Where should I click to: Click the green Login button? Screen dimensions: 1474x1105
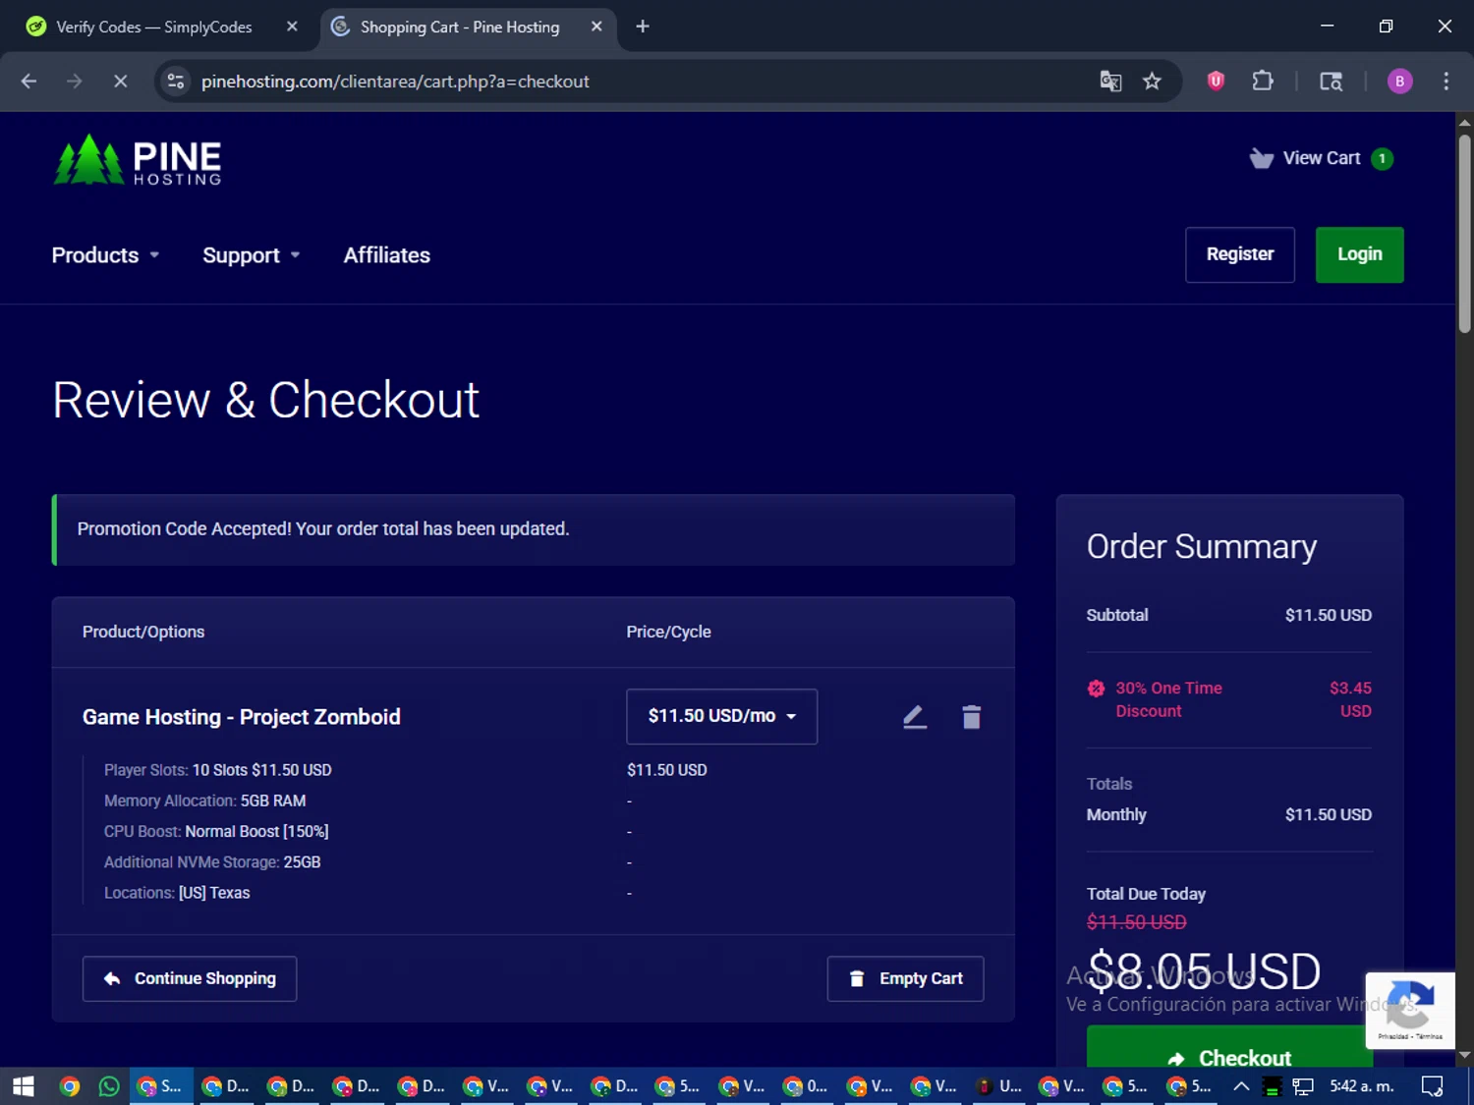1359,254
